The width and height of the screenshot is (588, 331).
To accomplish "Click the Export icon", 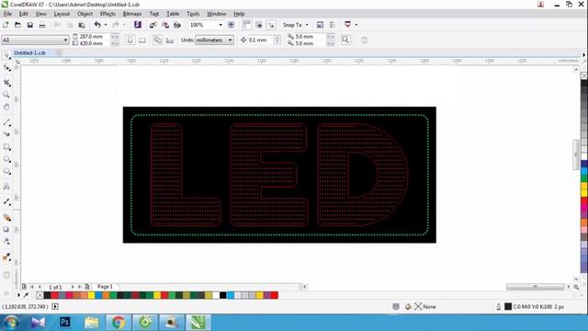I will tap(165, 25).
